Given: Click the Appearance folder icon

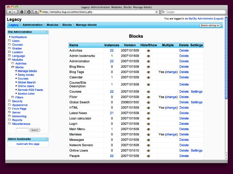Looking at the screenshot, I should [x=10, y=105].
